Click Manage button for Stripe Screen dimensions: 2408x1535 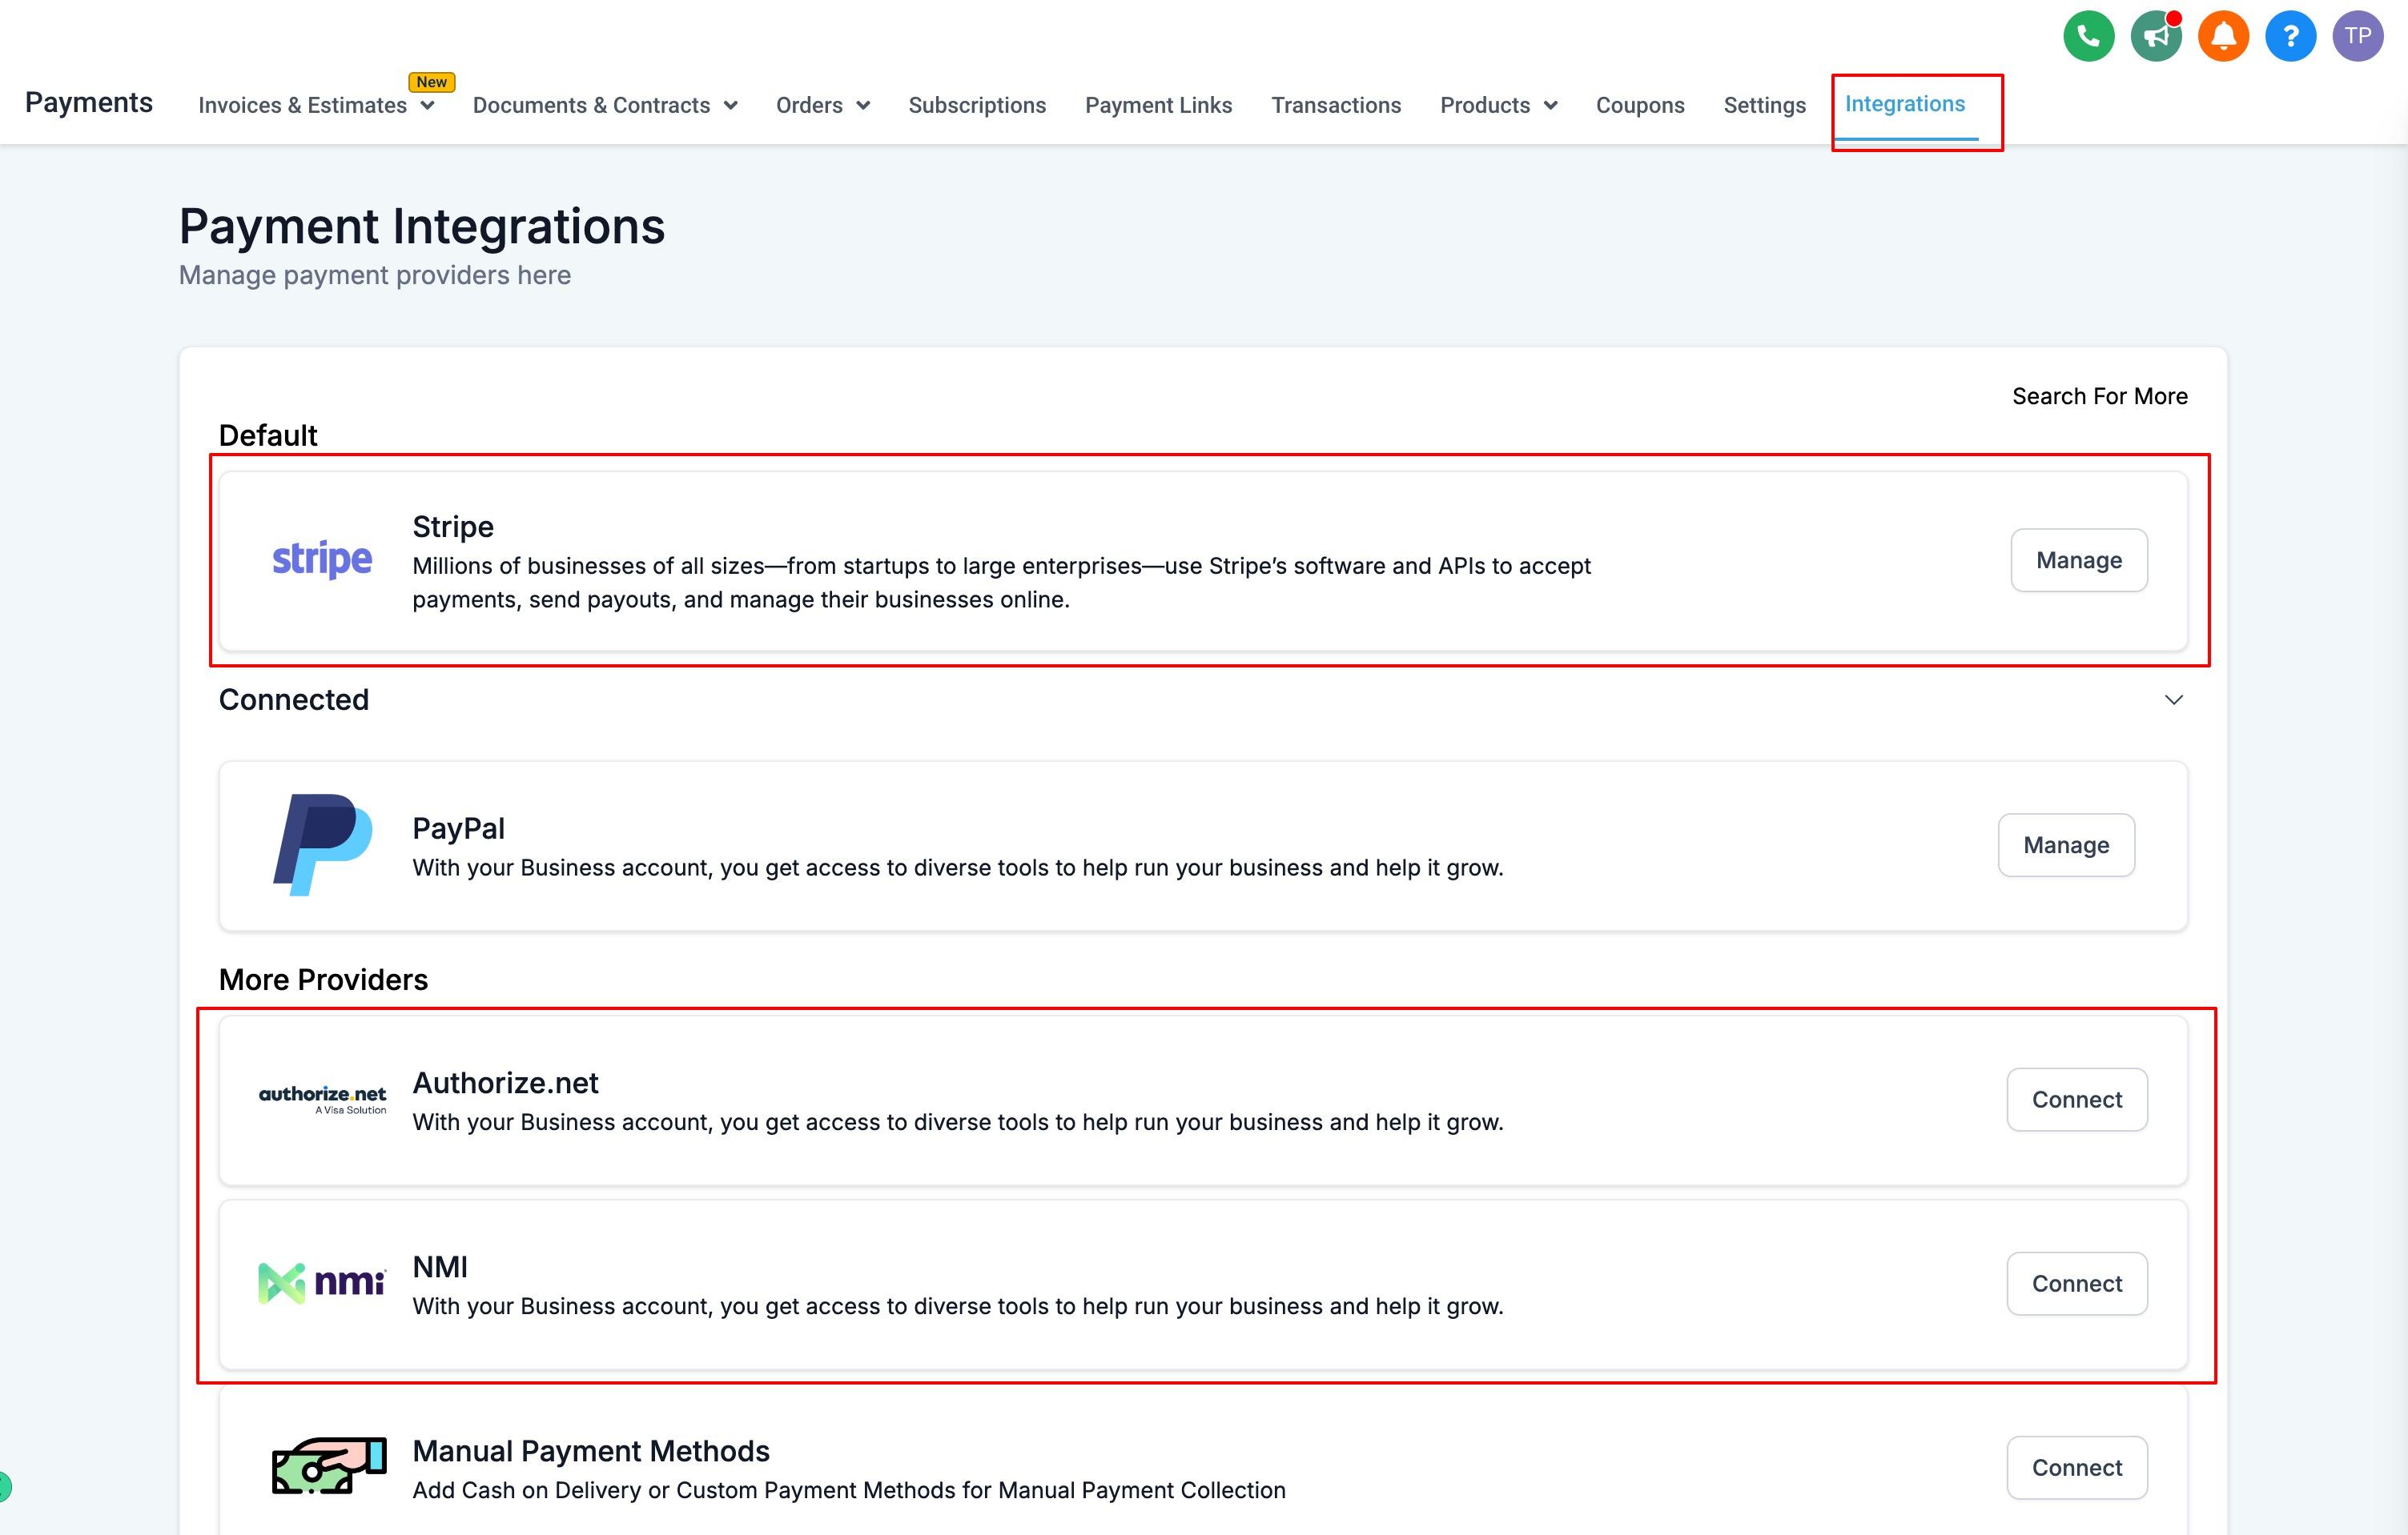(x=2078, y=559)
